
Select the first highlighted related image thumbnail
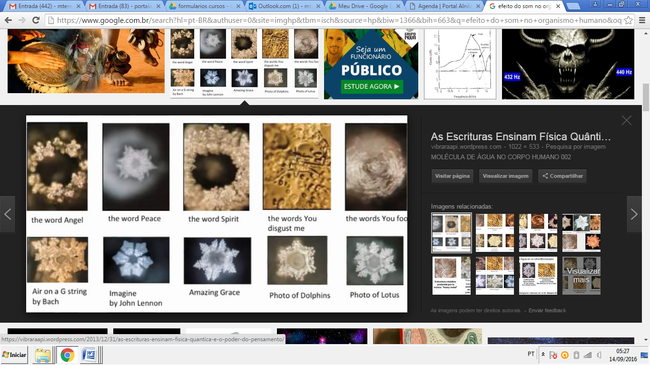coord(451,233)
